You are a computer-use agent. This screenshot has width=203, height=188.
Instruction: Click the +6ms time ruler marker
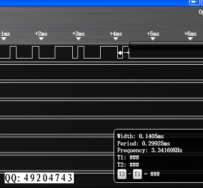190,39
